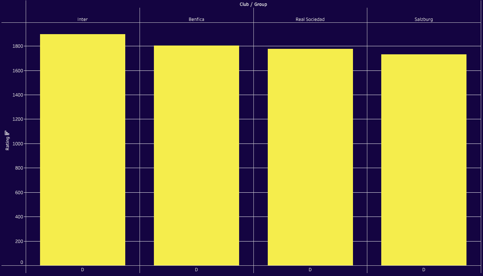Screen dimensions: 483x276
Task: Click the sort icon beside the Rating axis
Action: [7, 133]
